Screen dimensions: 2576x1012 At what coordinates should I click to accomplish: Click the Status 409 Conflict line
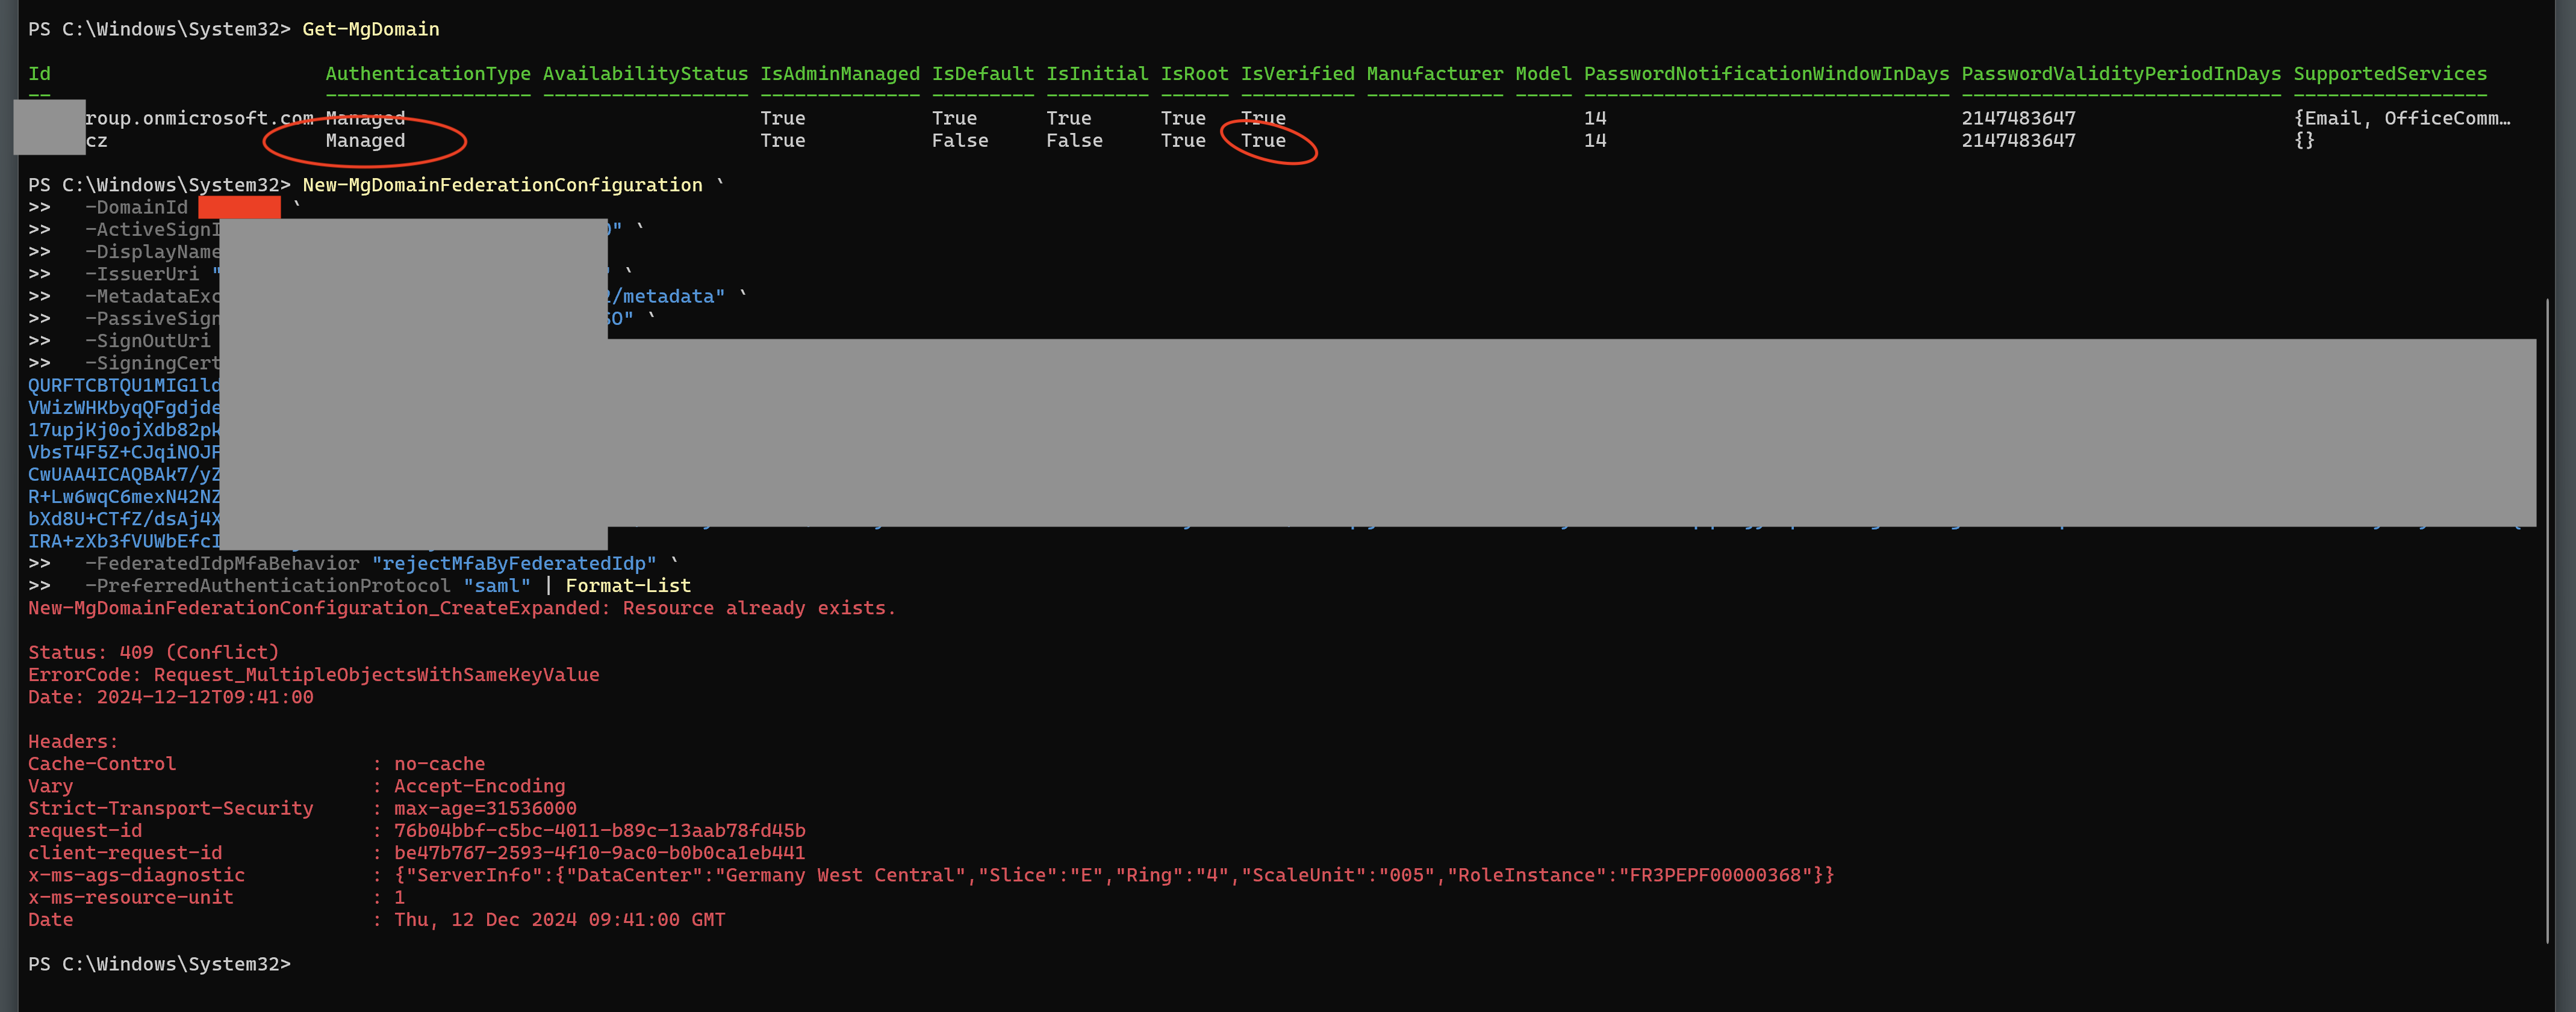pyautogui.click(x=153, y=652)
